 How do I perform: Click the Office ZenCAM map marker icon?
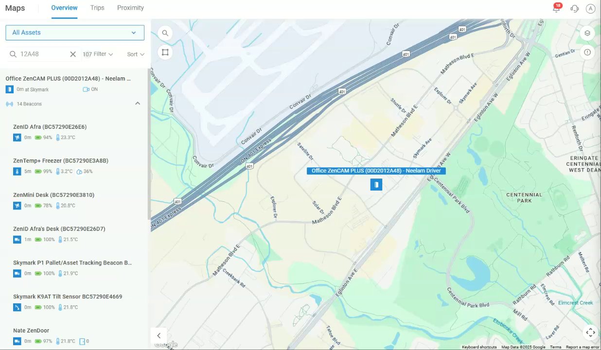click(x=376, y=184)
